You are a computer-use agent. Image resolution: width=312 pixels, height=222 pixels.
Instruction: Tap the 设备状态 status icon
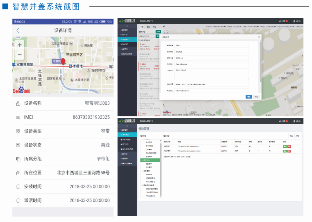tap(18, 145)
